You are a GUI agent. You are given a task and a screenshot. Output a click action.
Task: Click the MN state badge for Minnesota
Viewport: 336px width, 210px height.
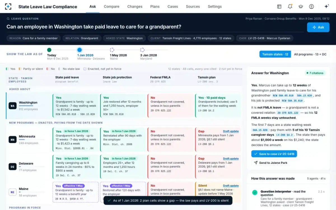[13, 139]
